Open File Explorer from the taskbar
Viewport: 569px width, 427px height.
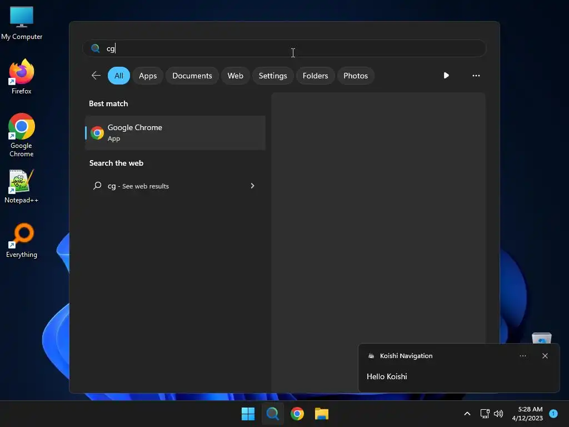click(x=322, y=414)
